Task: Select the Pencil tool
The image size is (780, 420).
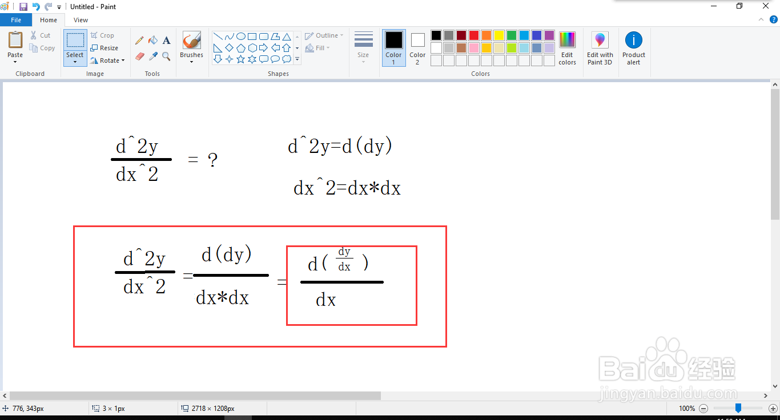Action: (x=139, y=40)
